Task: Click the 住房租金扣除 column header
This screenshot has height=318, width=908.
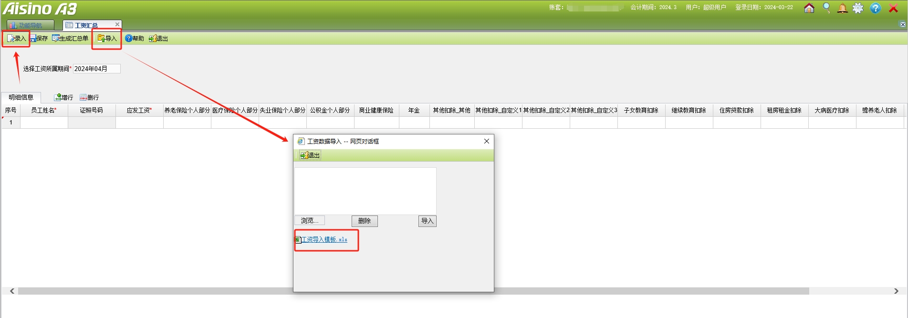Action: tap(785, 110)
